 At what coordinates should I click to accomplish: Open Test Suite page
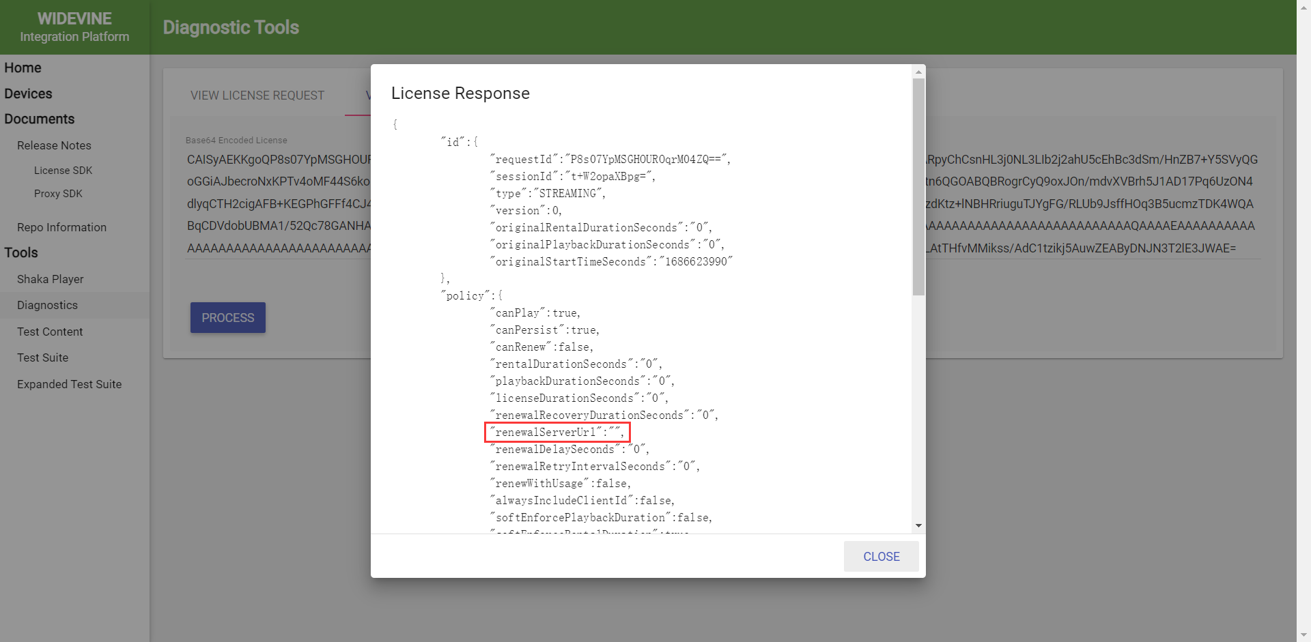[x=42, y=358]
